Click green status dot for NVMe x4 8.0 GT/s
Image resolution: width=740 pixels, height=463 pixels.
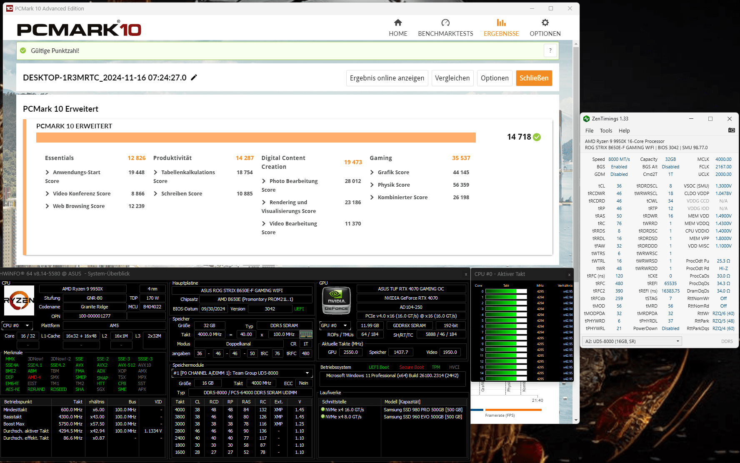(x=323, y=416)
